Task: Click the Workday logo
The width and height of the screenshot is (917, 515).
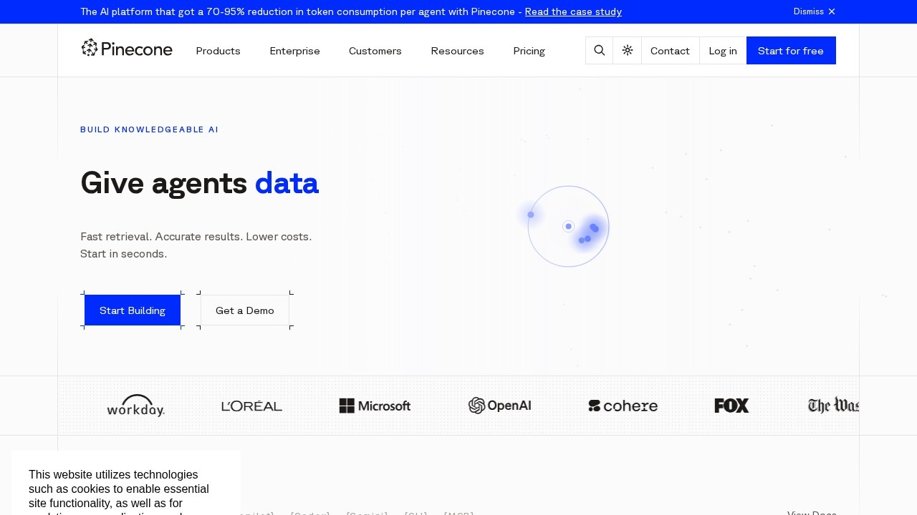Action: tap(135, 406)
